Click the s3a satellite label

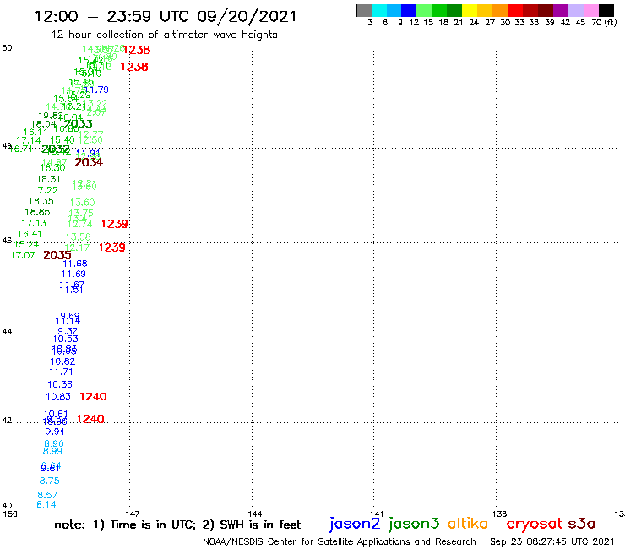point(582,524)
